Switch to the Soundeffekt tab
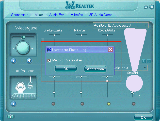Screen dimensions: 160x121 20,15
